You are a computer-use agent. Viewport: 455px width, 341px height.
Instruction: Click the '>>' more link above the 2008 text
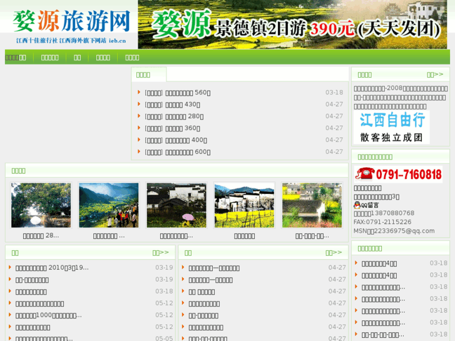pos(435,75)
